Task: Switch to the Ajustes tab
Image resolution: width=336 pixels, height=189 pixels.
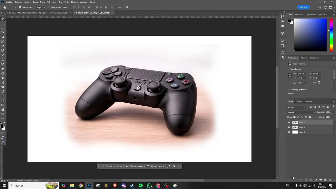Action: pos(304,58)
